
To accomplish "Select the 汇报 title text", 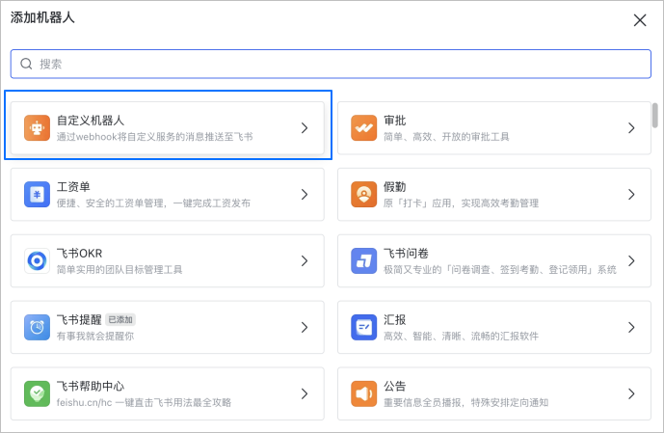I will [x=395, y=320].
